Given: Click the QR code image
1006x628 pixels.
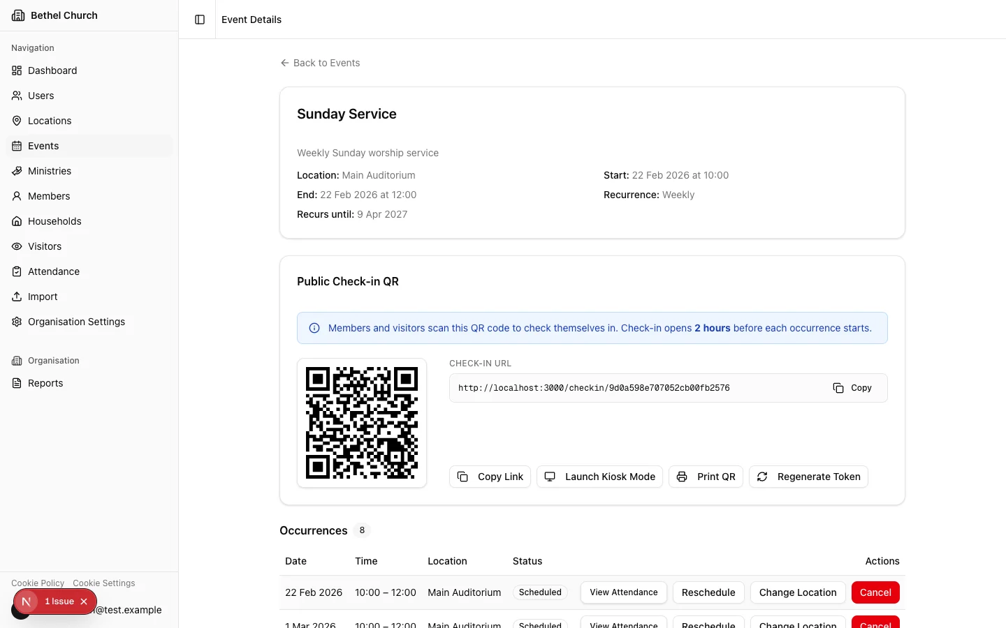Looking at the screenshot, I should tap(362, 423).
